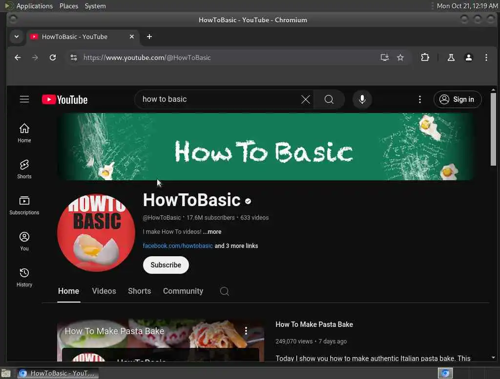The image size is (500, 379).
Task: Click the clock in the top panel
Action: [x=467, y=6]
